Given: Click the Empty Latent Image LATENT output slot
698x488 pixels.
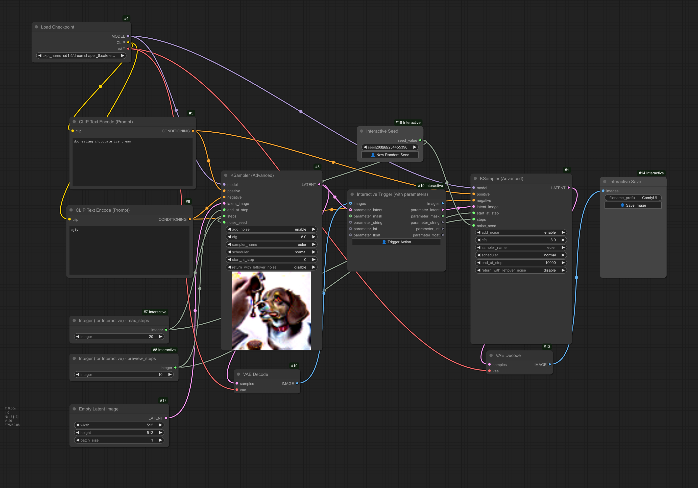Looking at the screenshot, I should click(166, 418).
